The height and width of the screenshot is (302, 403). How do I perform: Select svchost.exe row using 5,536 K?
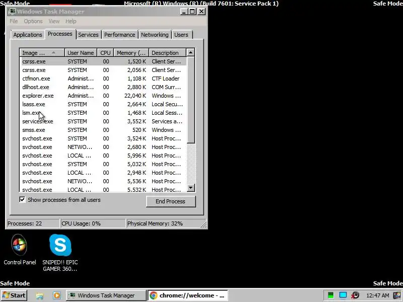(103, 181)
